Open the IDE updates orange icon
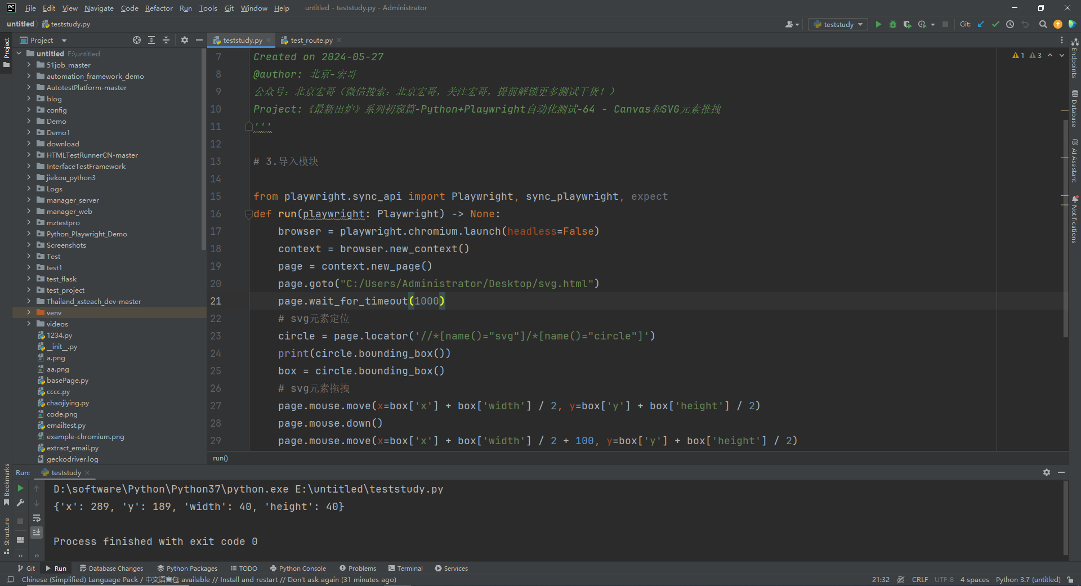 pyautogui.click(x=1058, y=24)
